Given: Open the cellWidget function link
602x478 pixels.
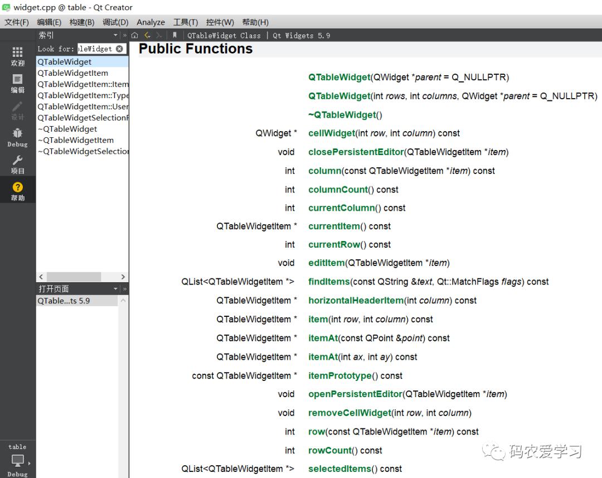Looking at the screenshot, I should (x=332, y=133).
